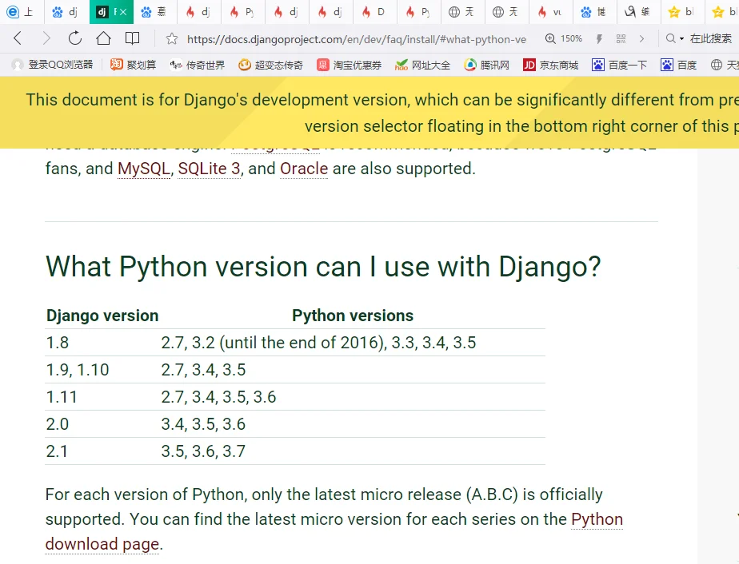Switch to the flame tab labeled D
Image resolution: width=739 pixels, height=564 pixels.
click(x=374, y=12)
